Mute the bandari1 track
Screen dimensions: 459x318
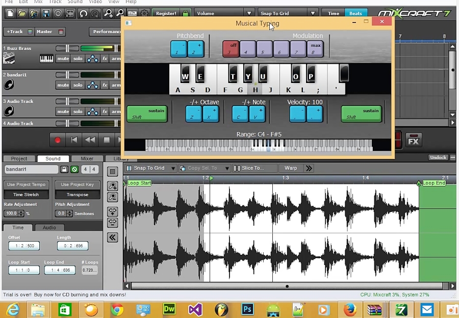click(63, 85)
